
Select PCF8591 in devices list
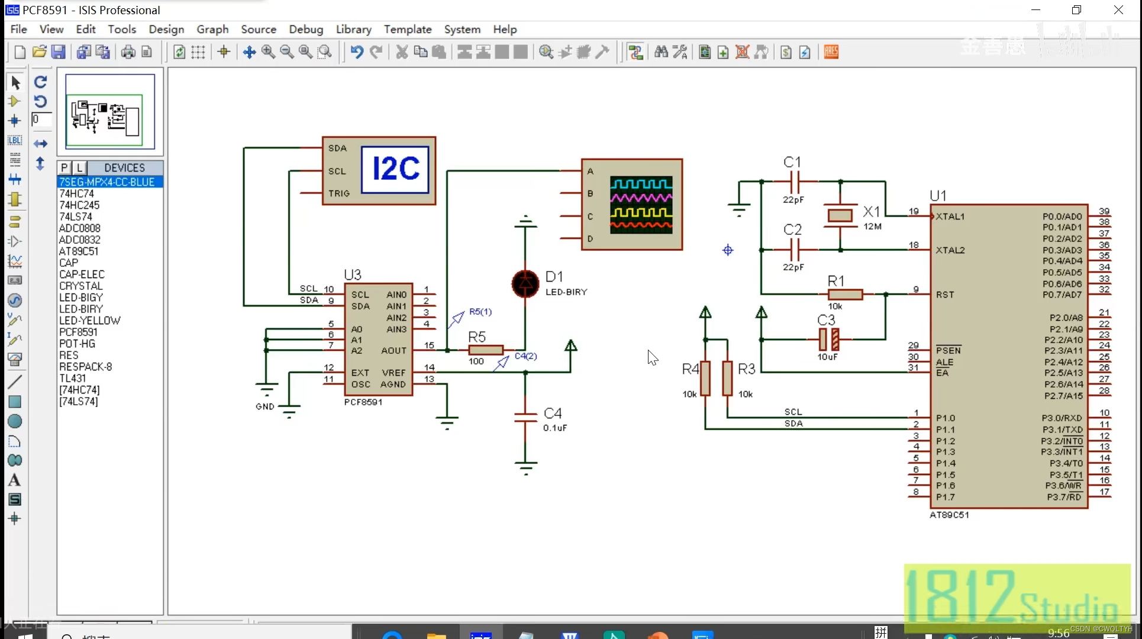click(78, 332)
